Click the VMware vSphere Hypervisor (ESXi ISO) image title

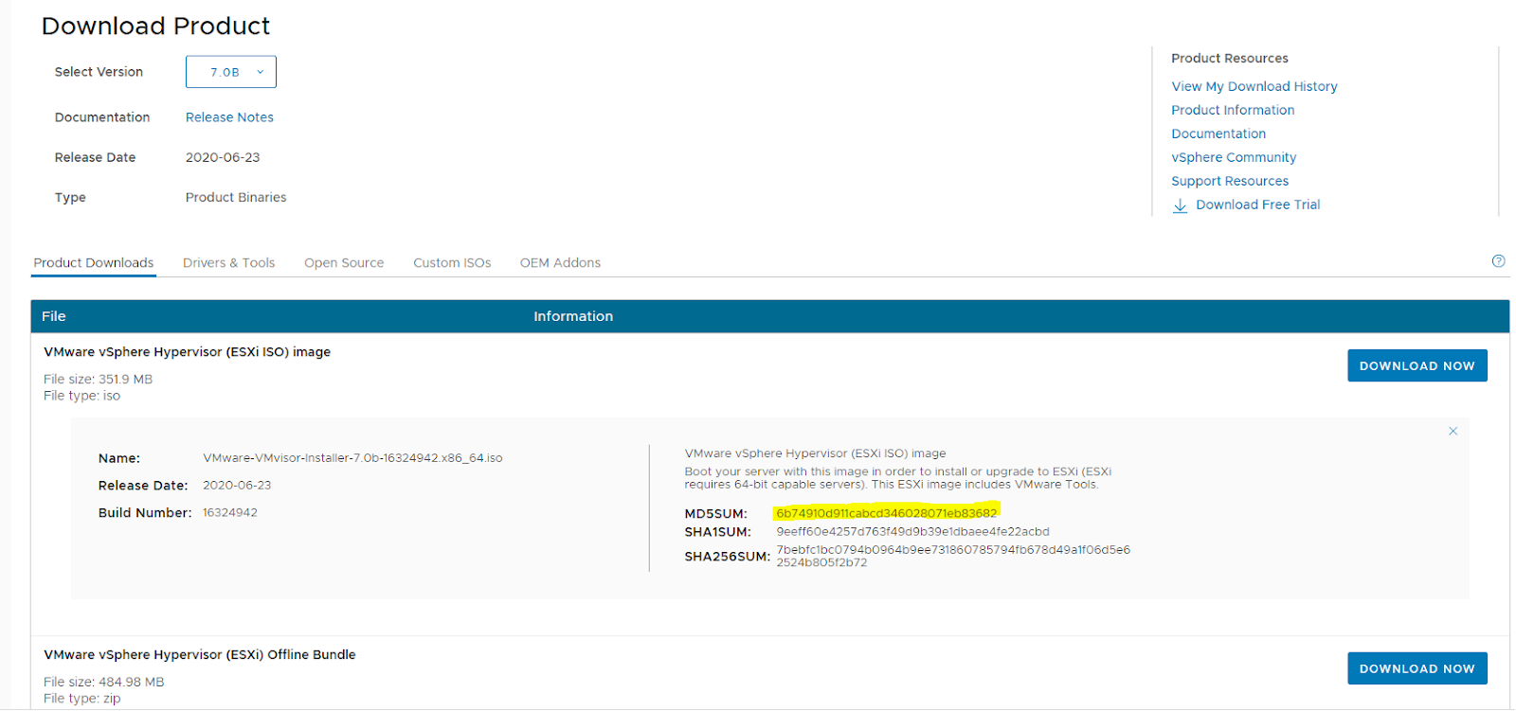click(187, 352)
